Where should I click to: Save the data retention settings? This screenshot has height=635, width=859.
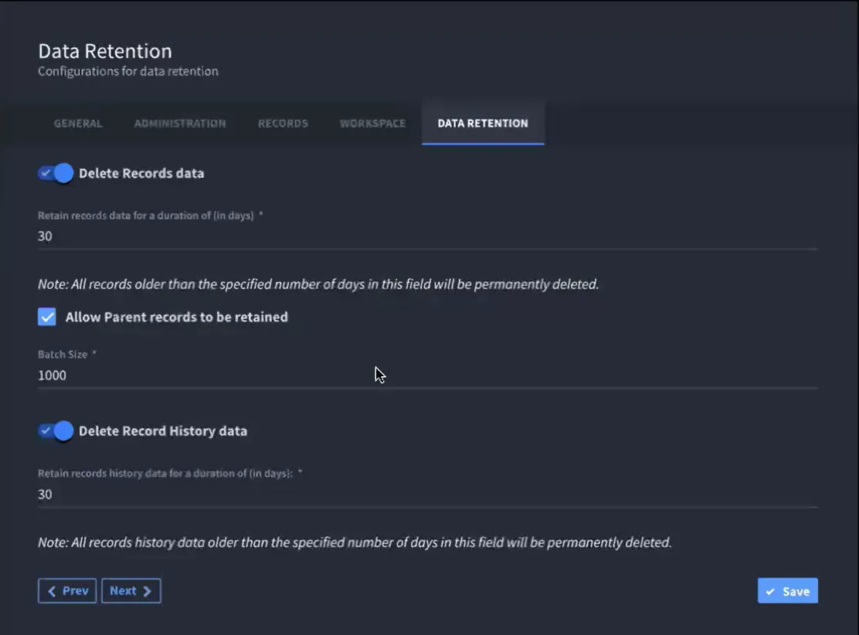tap(788, 591)
